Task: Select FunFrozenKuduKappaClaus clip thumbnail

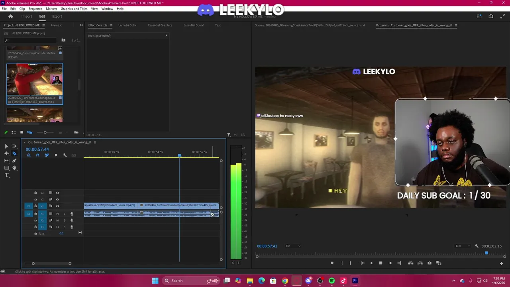Action: [35, 79]
